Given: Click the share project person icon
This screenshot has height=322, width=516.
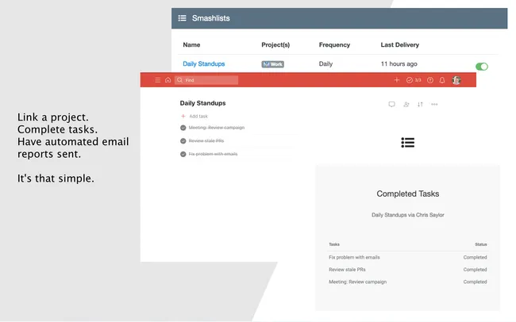Looking at the screenshot, I should [406, 104].
